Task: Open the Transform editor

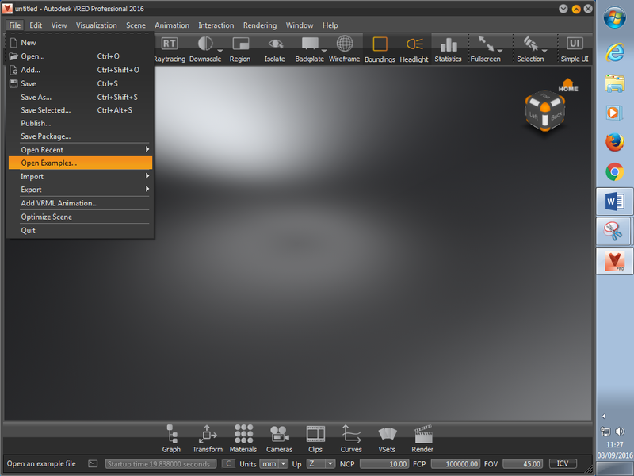Action: (x=208, y=439)
